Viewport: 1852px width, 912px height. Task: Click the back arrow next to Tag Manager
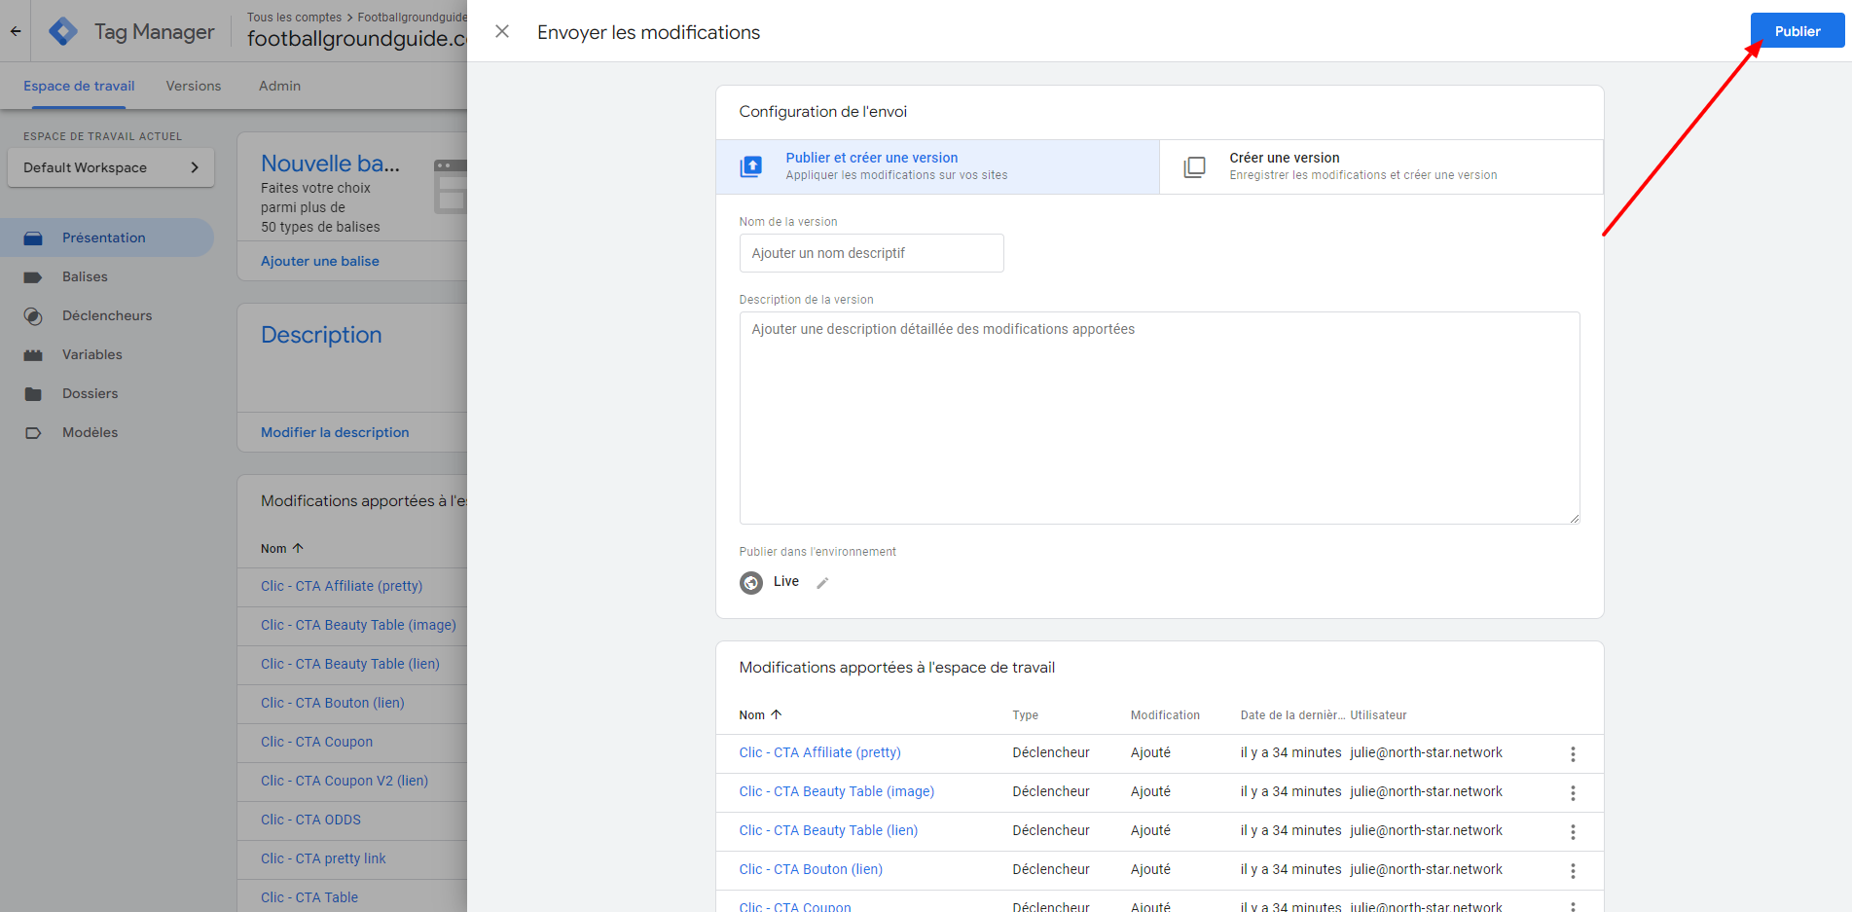click(x=16, y=31)
